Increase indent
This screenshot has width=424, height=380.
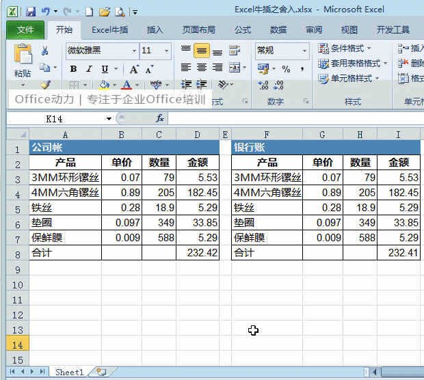(x=202, y=85)
